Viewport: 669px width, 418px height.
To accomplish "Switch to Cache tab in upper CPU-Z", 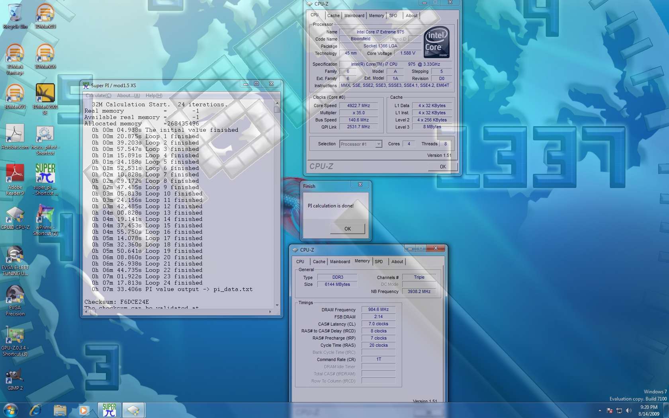I will click(333, 16).
